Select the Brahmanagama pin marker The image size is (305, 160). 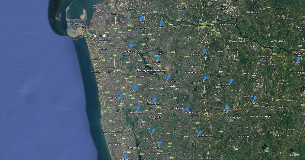(200, 133)
